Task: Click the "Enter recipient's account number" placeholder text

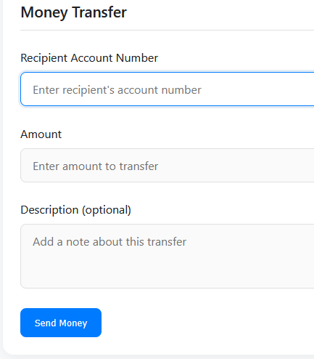Action: tap(117, 90)
